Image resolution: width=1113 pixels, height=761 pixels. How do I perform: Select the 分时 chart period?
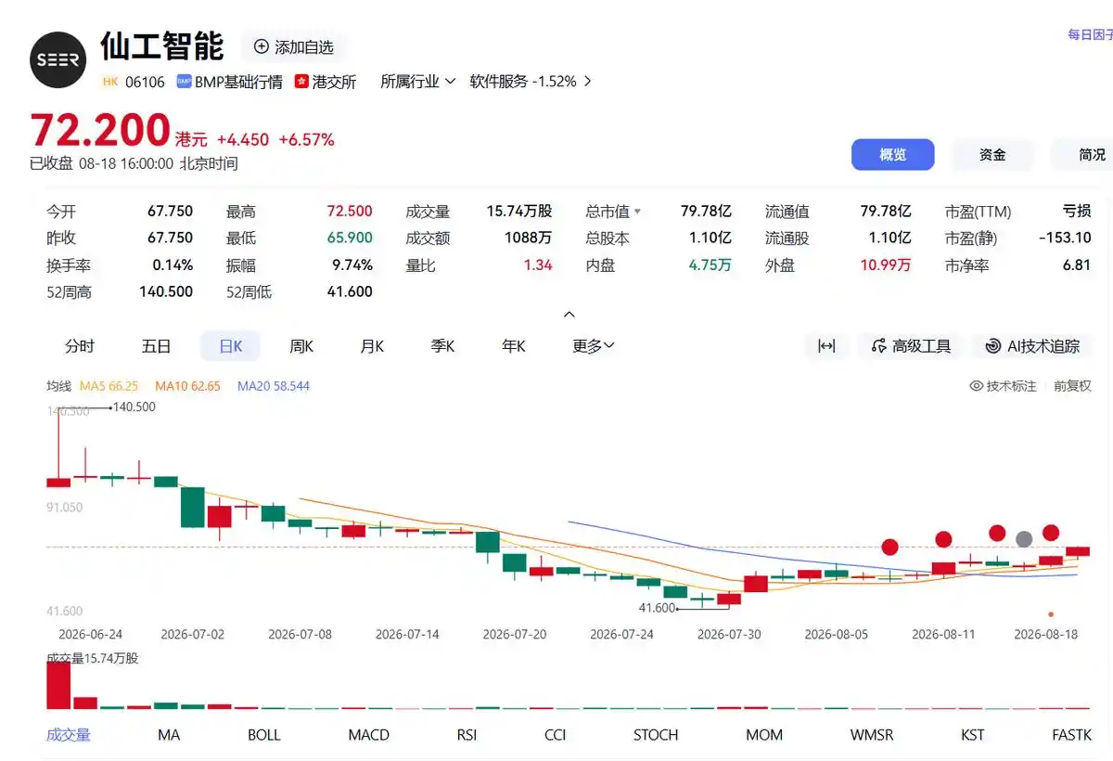coord(80,346)
